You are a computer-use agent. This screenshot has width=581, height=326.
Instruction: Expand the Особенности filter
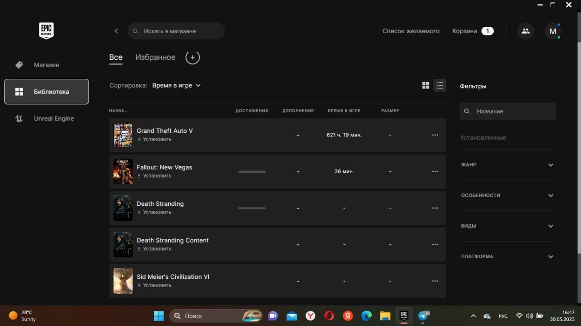[x=507, y=195]
